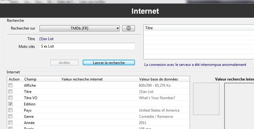Enable the Genre row checkbox
Viewport: 254px width, 129px height.
click(11, 116)
